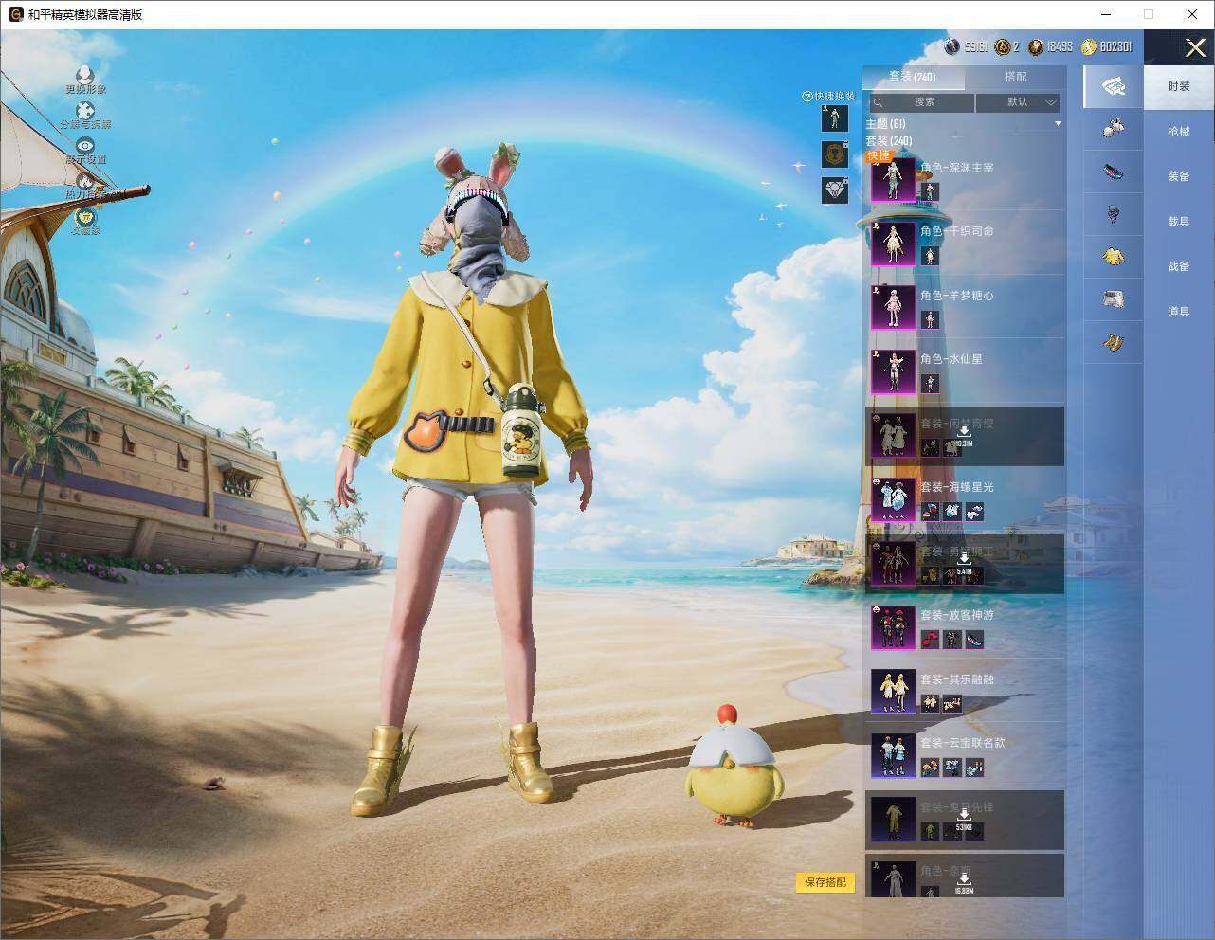Open the 载具 menu tab
This screenshot has width=1215, height=940.
[1179, 222]
